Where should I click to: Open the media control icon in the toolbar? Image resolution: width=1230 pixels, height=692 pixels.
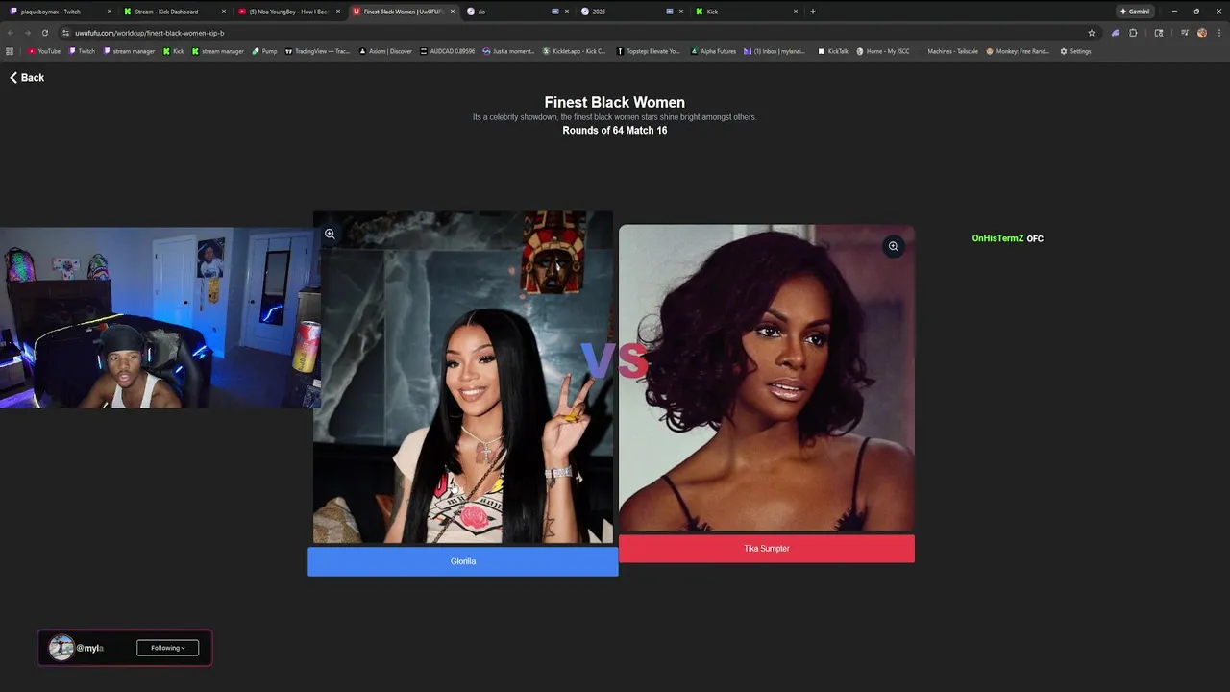click(1184, 33)
